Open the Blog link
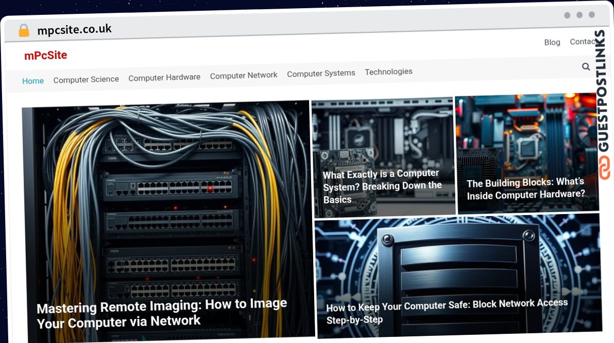Image resolution: width=614 pixels, height=343 pixels. coord(552,42)
